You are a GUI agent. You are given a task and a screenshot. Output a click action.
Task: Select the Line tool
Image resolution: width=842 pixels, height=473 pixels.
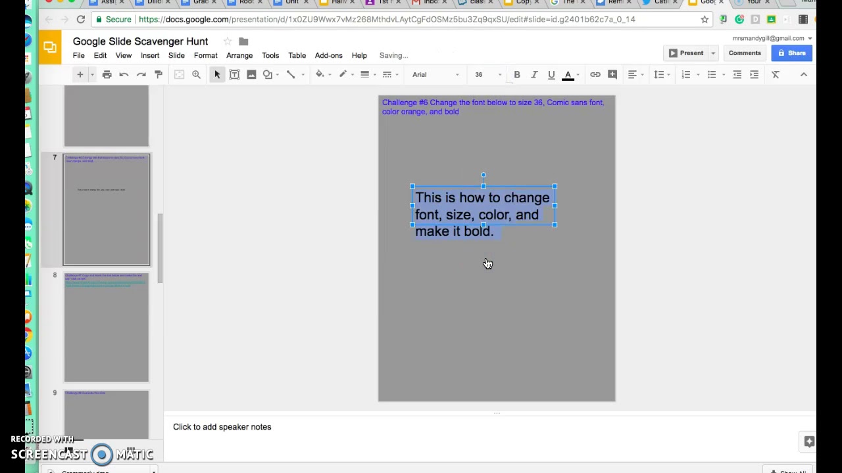(291, 74)
